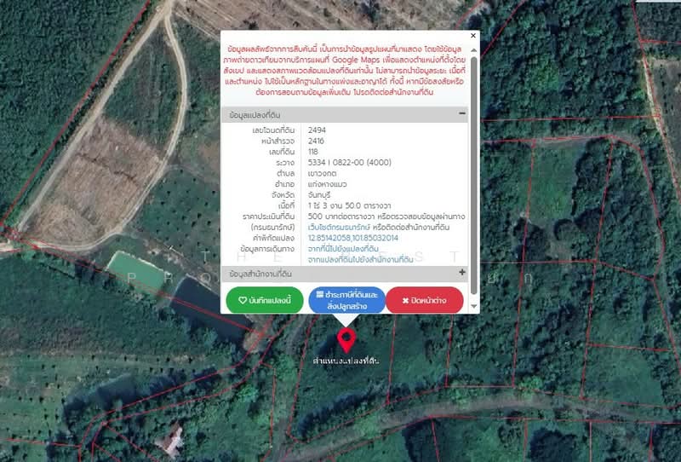
Task: Open coordinates link 12.85142058,101.85032014
Action: (352, 239)
